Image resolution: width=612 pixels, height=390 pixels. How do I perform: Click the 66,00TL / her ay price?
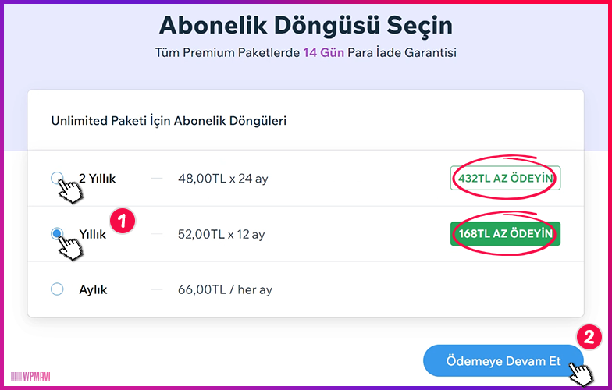coord(225,290)
